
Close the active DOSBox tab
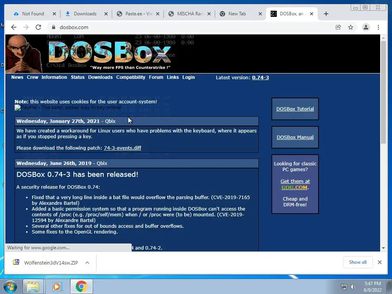pyautogui.click(x=312, y=14)
